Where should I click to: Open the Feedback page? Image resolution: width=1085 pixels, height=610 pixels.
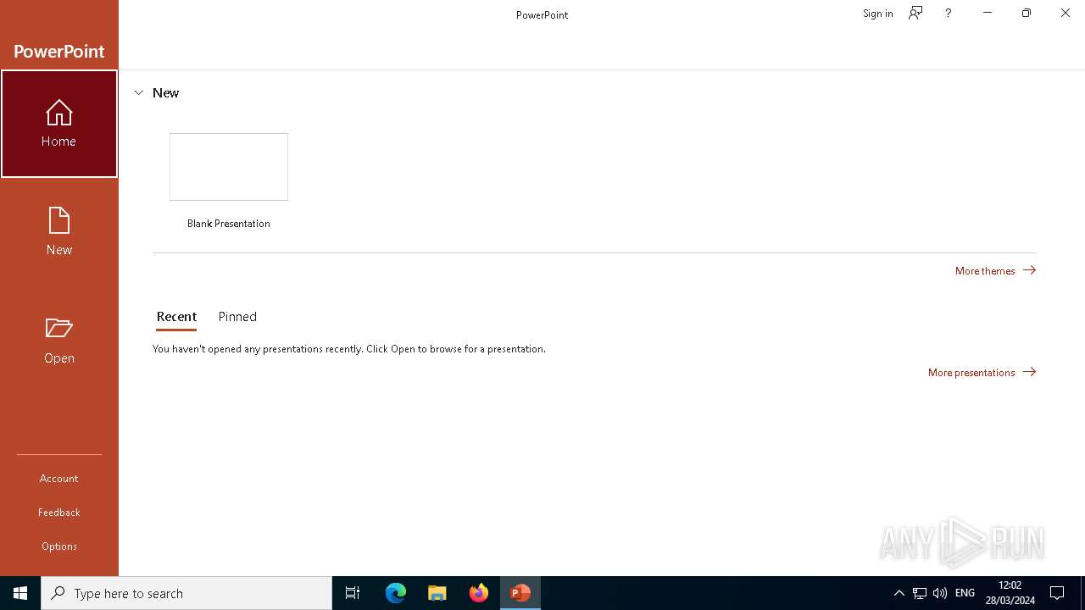click(59, 513)
